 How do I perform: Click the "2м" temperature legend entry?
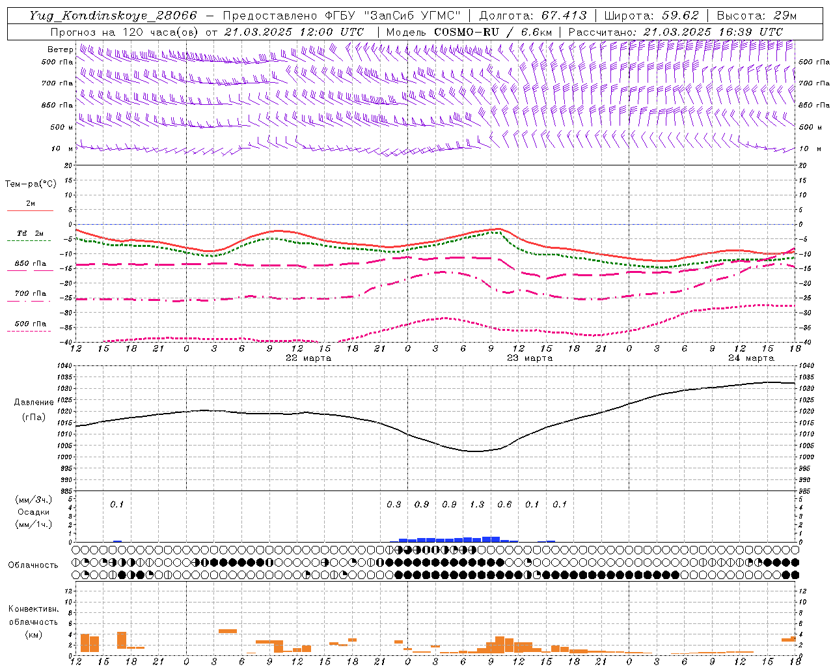click(x=31, y=204)
